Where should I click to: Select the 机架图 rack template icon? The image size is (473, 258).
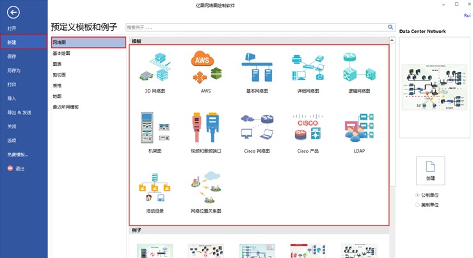tap(155, 128)
